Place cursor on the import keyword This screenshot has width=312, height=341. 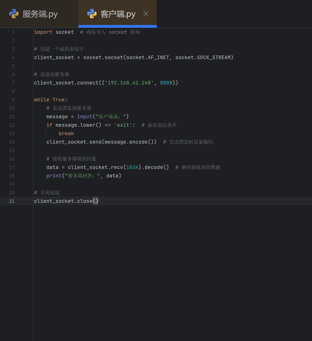(x=43, y=32)
